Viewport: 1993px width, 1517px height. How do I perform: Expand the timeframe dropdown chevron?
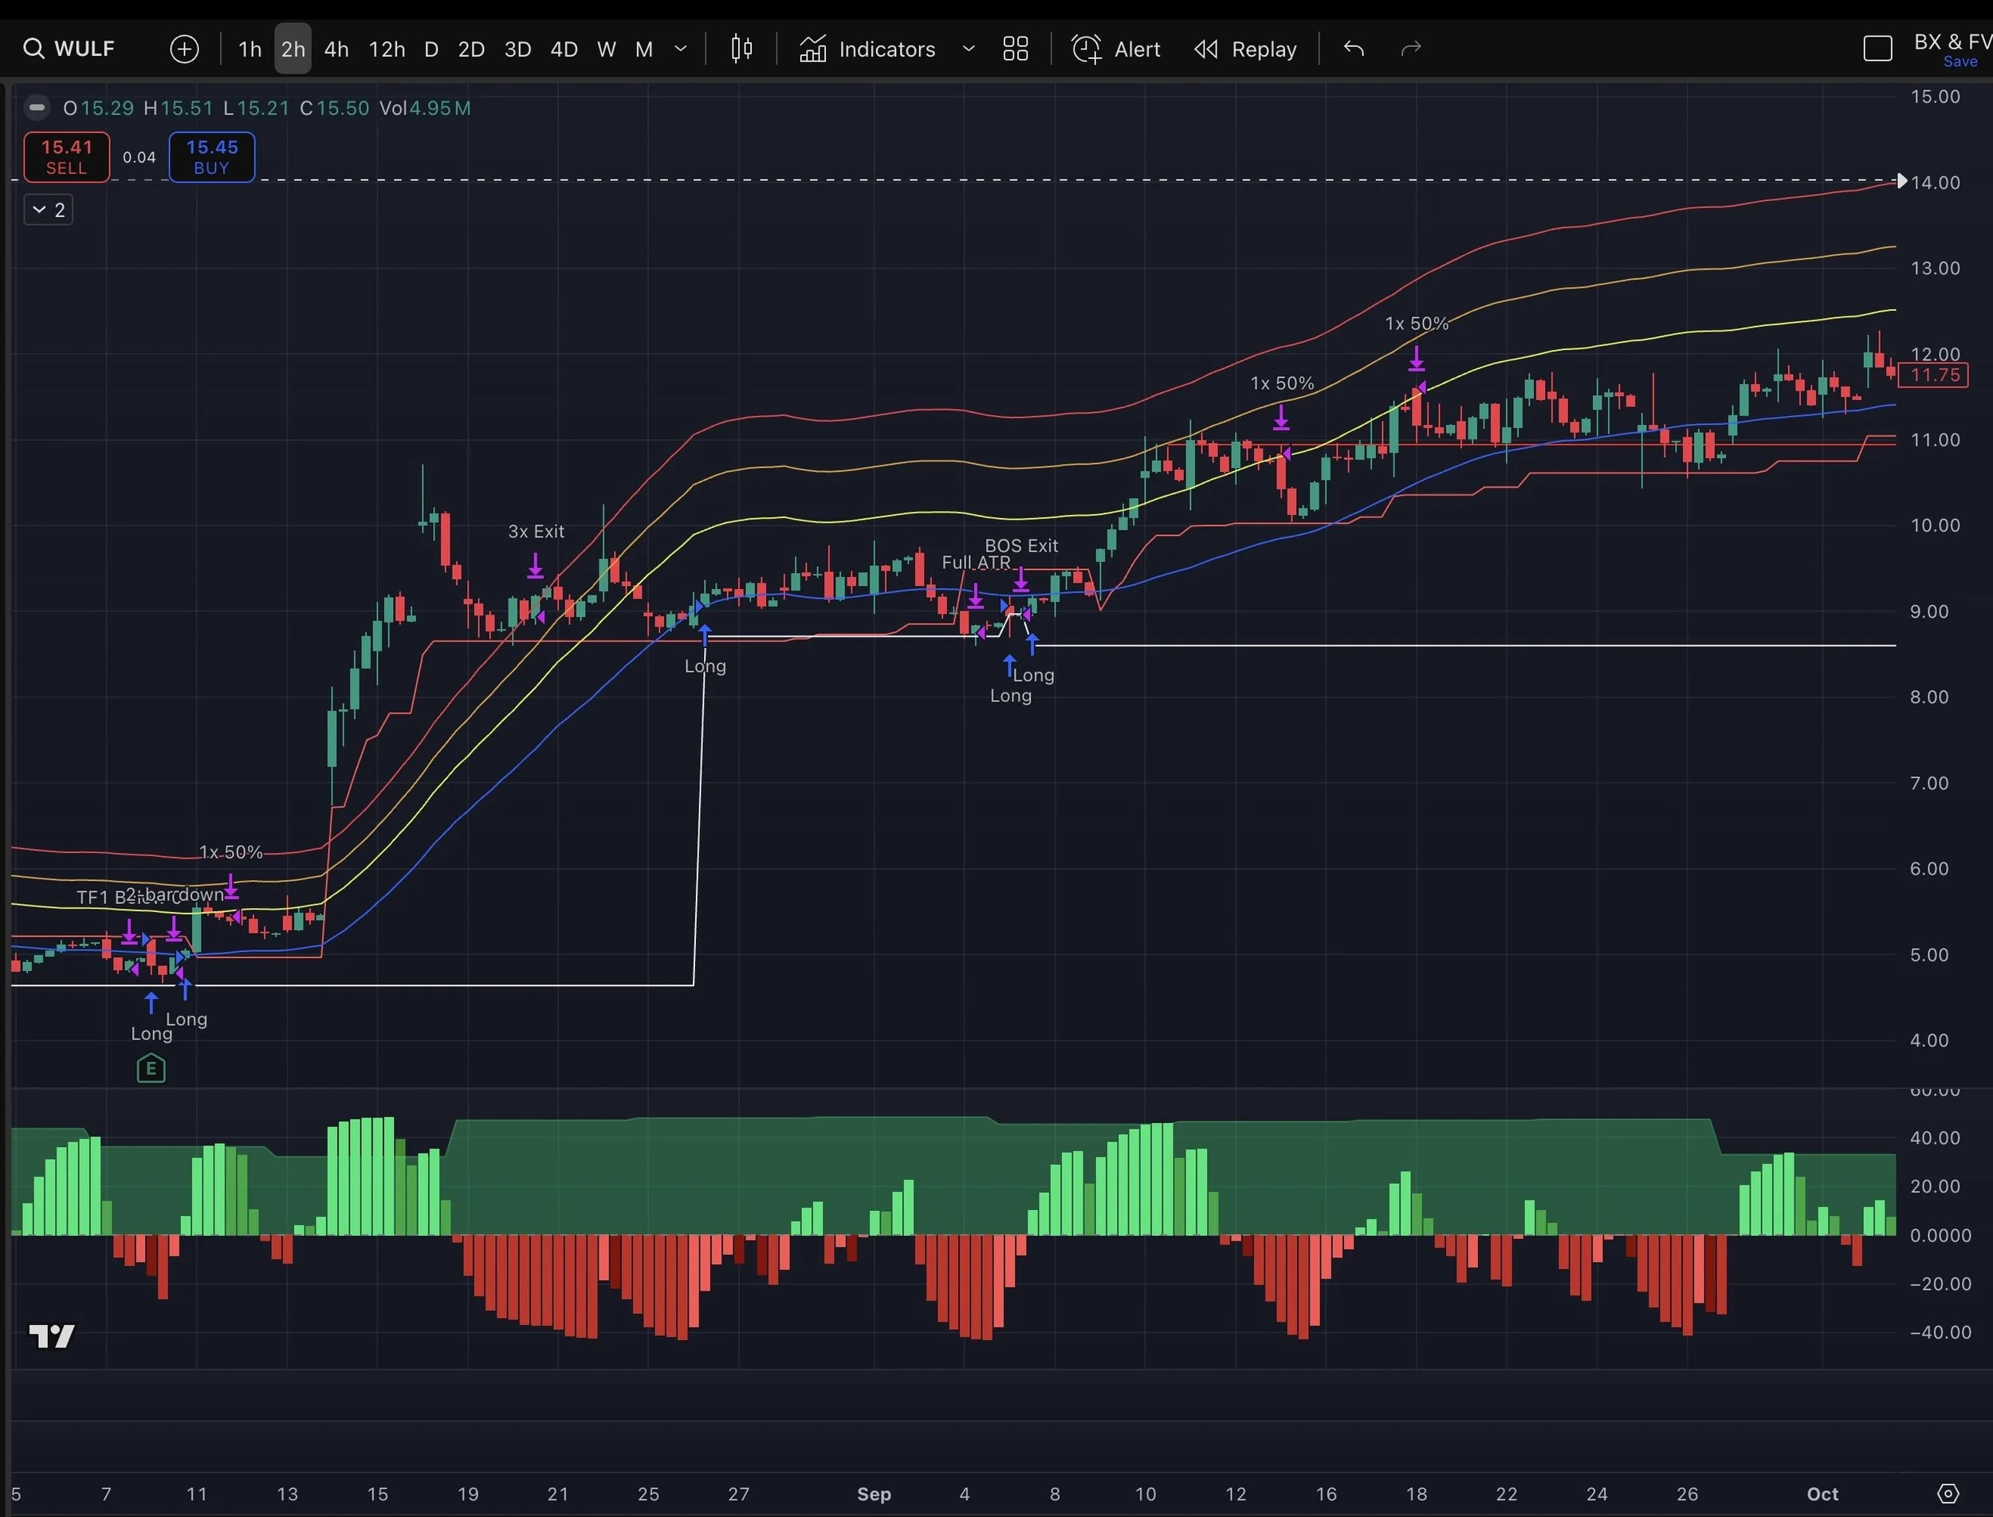click(681, 49)
